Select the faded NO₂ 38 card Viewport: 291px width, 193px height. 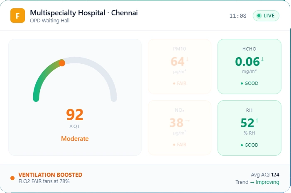tap(179, 128)
